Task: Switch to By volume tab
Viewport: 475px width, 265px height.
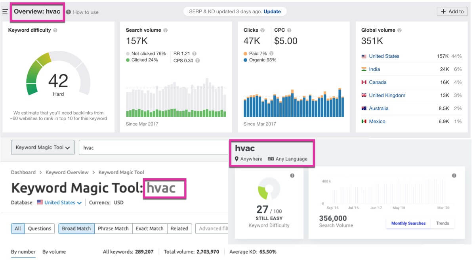Action: pyautogui.click(x=54, y=252)
